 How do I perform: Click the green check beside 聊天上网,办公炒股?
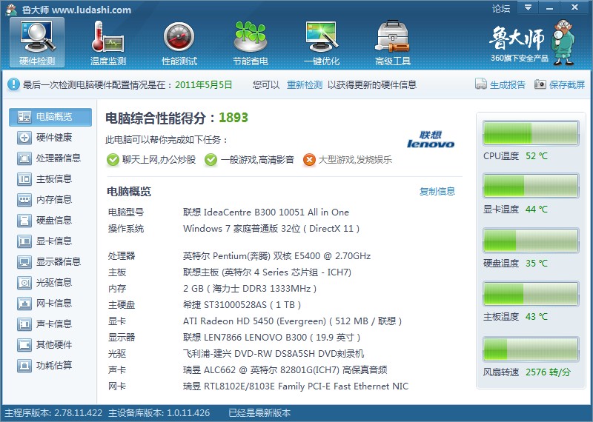pos(113,160)
